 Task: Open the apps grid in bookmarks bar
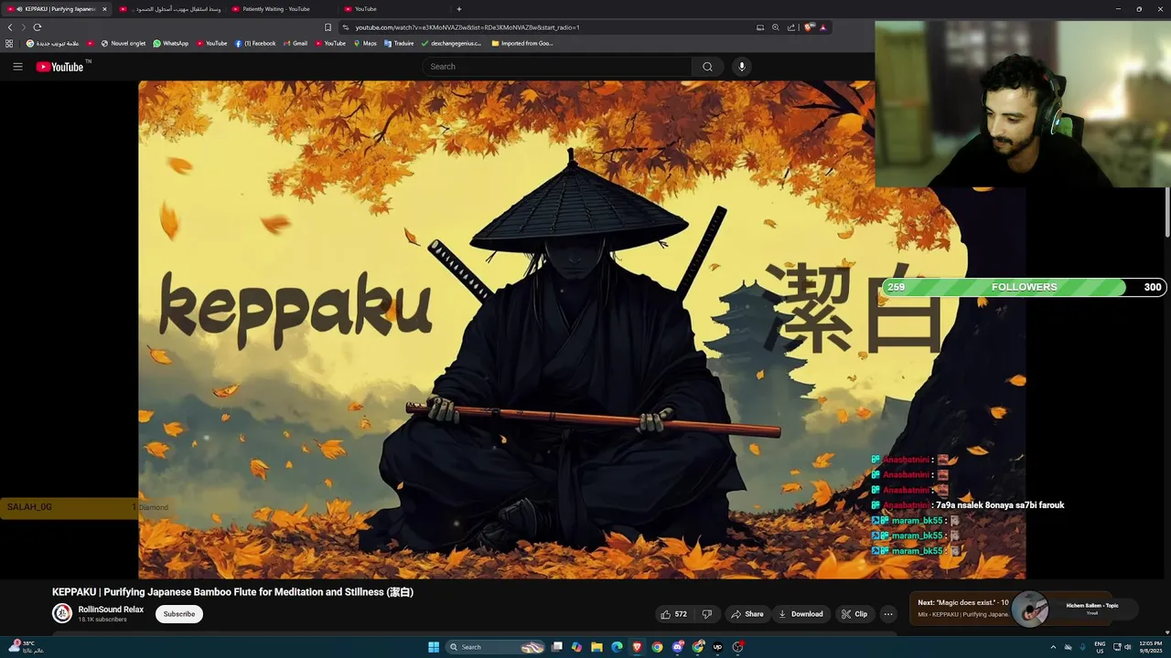9,43
